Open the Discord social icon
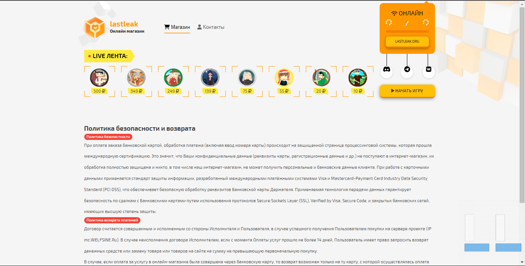The image size is (525, 266). click(387, 72)
